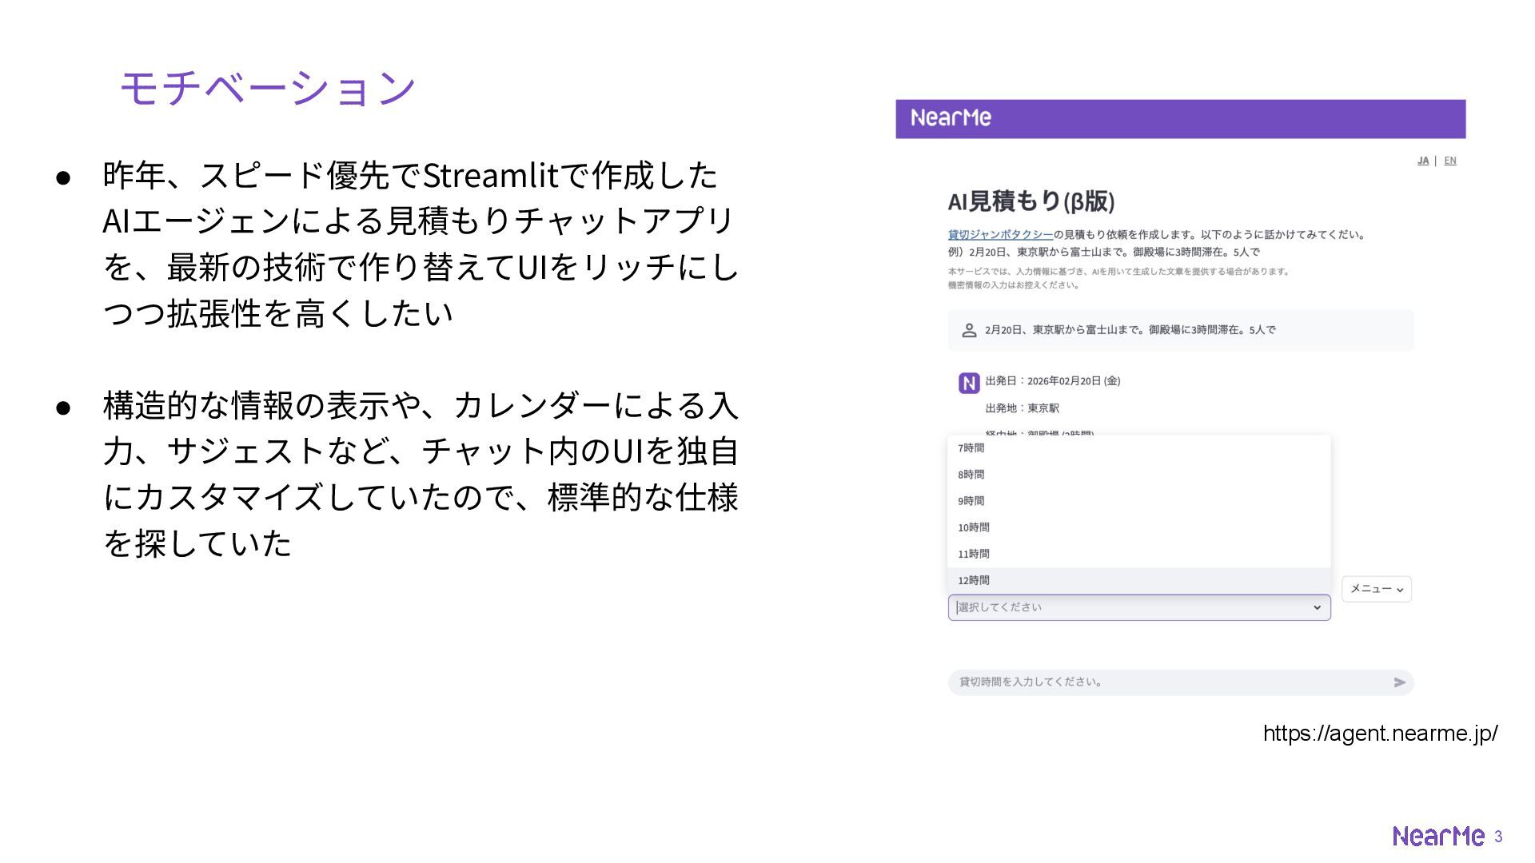
Task: Switch language to JA
Action: 1422,161
